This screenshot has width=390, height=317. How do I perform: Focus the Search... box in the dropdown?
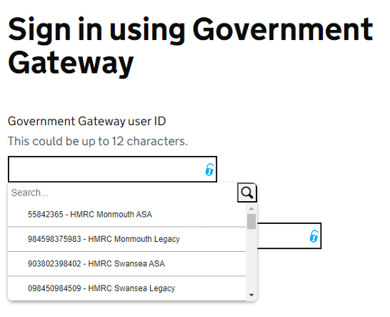tap(123, 193)
